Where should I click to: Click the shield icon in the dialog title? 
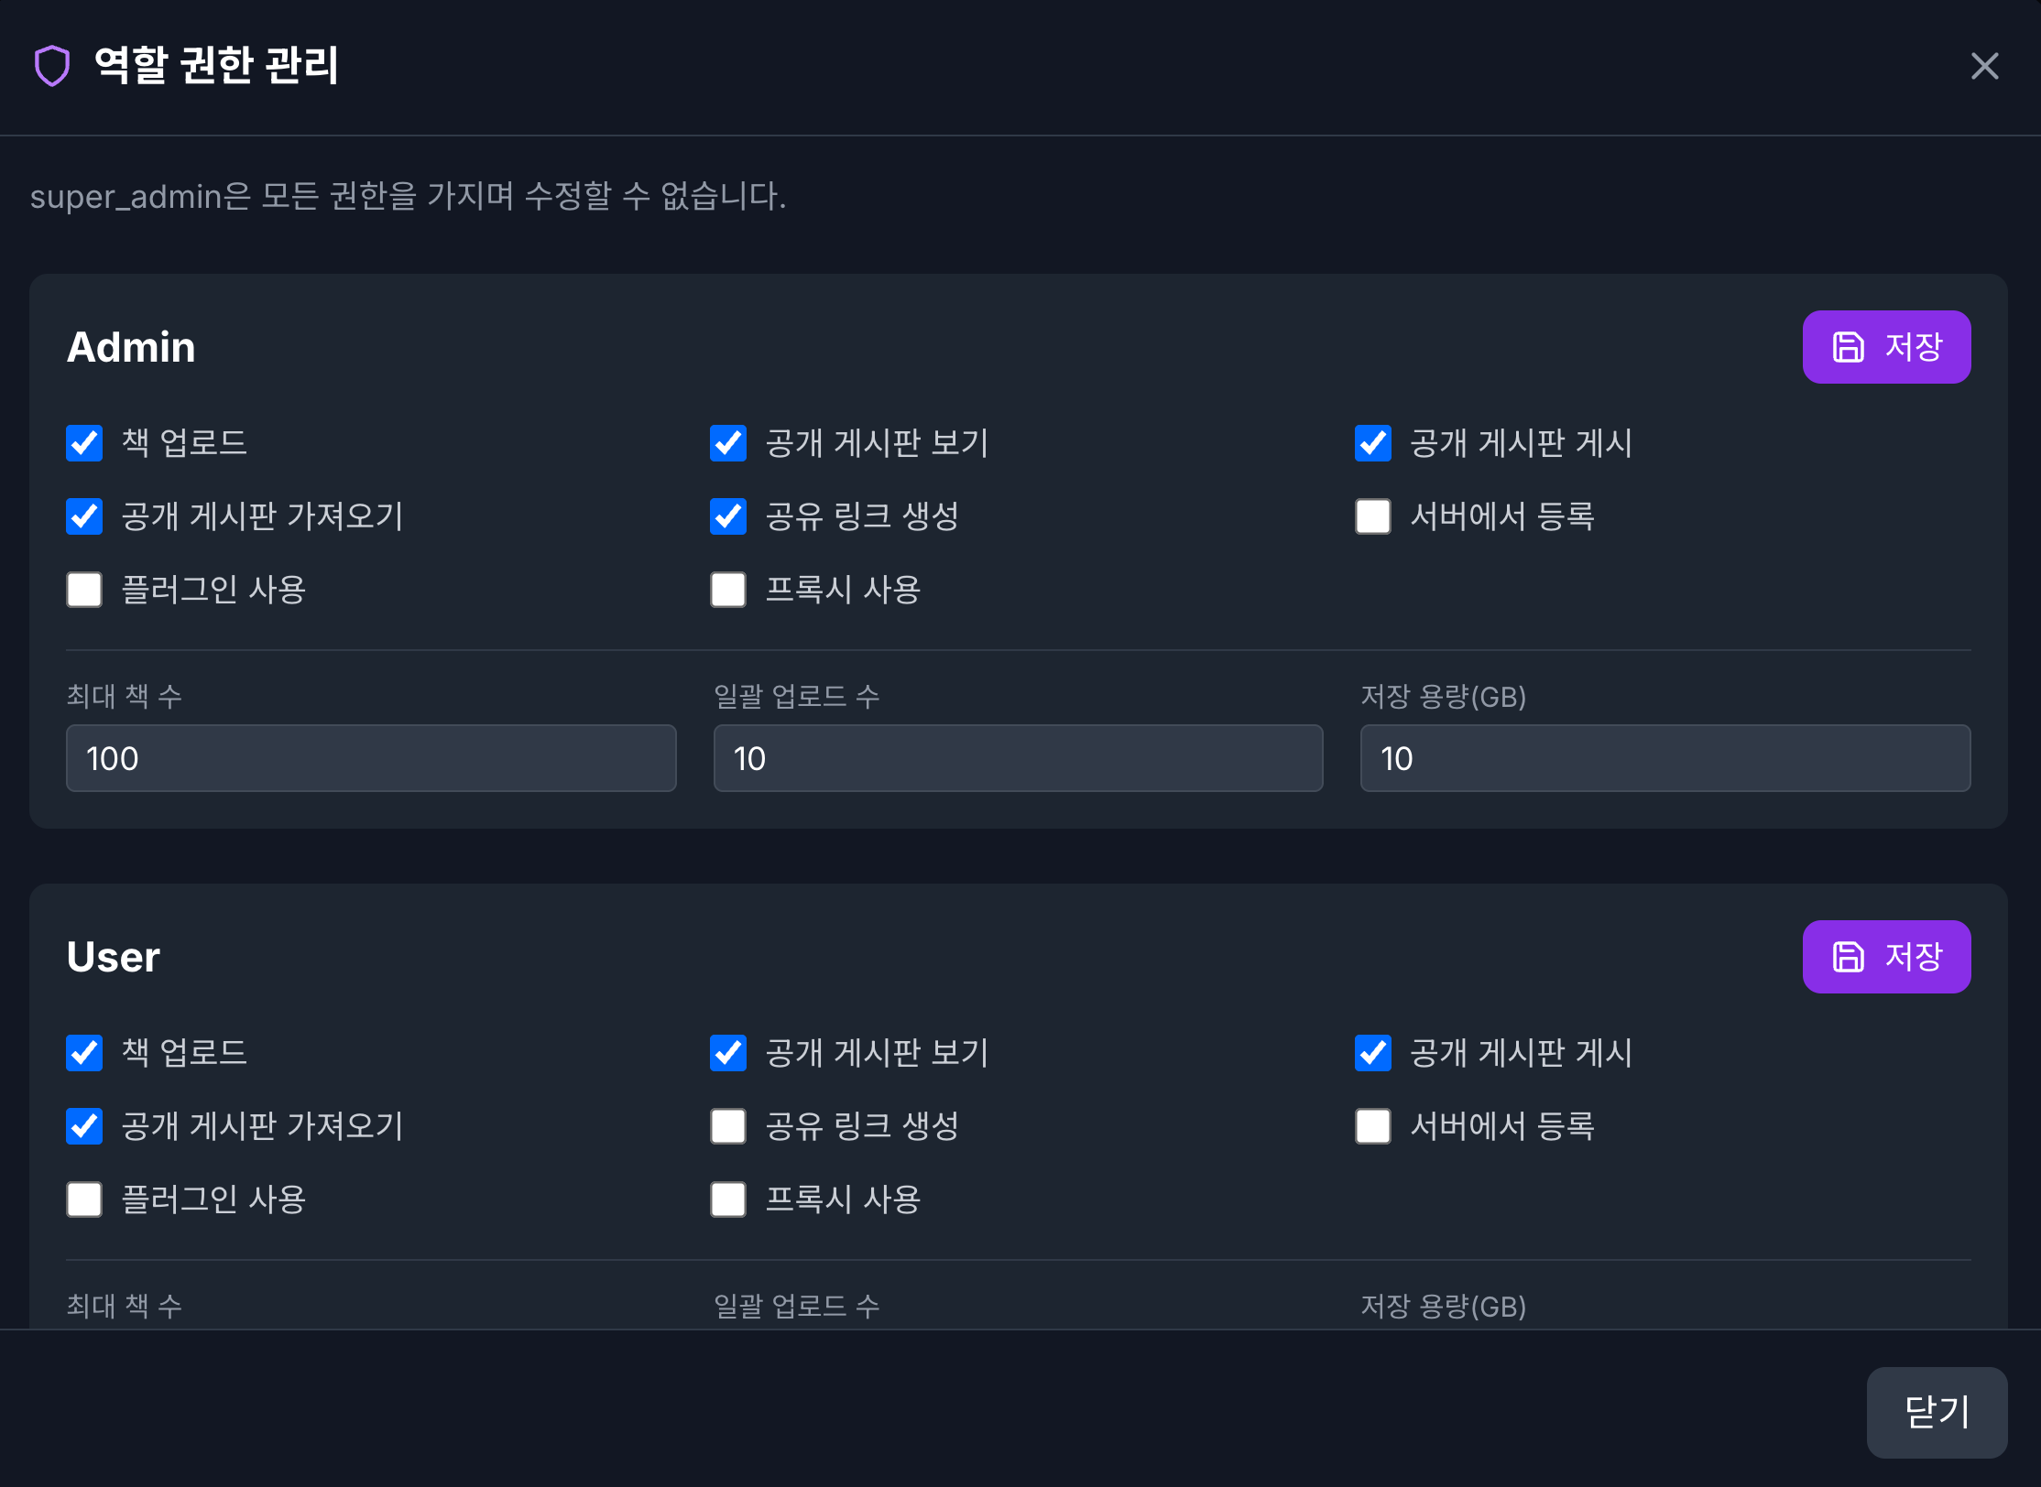tap(51, 65)
